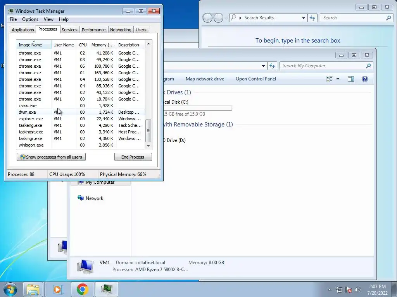The image size is (397, 297).
Task: Click process list scroll down arrow
Action: tap(148, 146)
